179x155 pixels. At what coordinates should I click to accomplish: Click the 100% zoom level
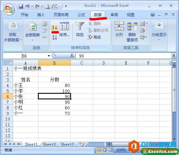[x=121, y=150]
